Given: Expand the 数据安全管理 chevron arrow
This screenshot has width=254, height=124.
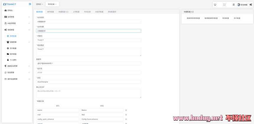Looking at the screenshot, I should (x=29, y=66).
